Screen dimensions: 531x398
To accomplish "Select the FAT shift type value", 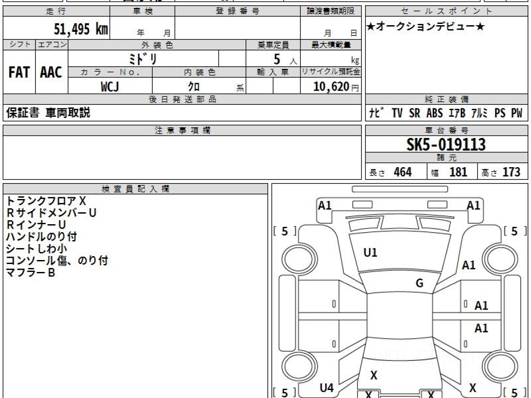I will (x=19, y=73).
